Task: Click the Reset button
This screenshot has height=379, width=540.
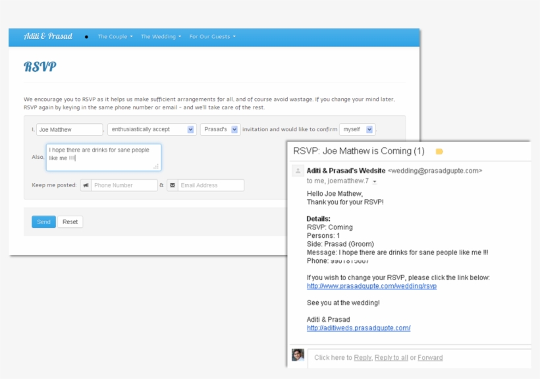Action: click(70, 222)
